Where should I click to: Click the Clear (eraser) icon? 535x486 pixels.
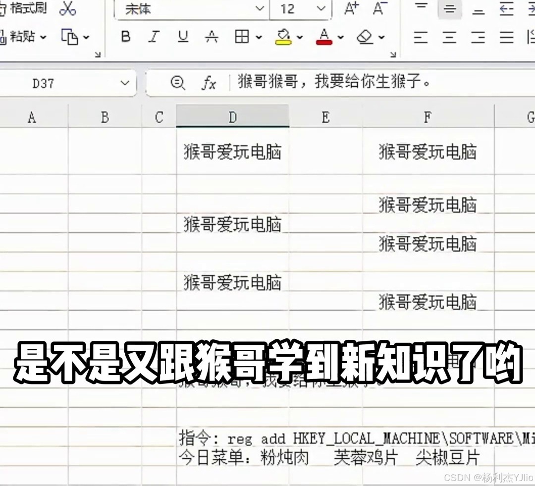[x=365, y=37]
